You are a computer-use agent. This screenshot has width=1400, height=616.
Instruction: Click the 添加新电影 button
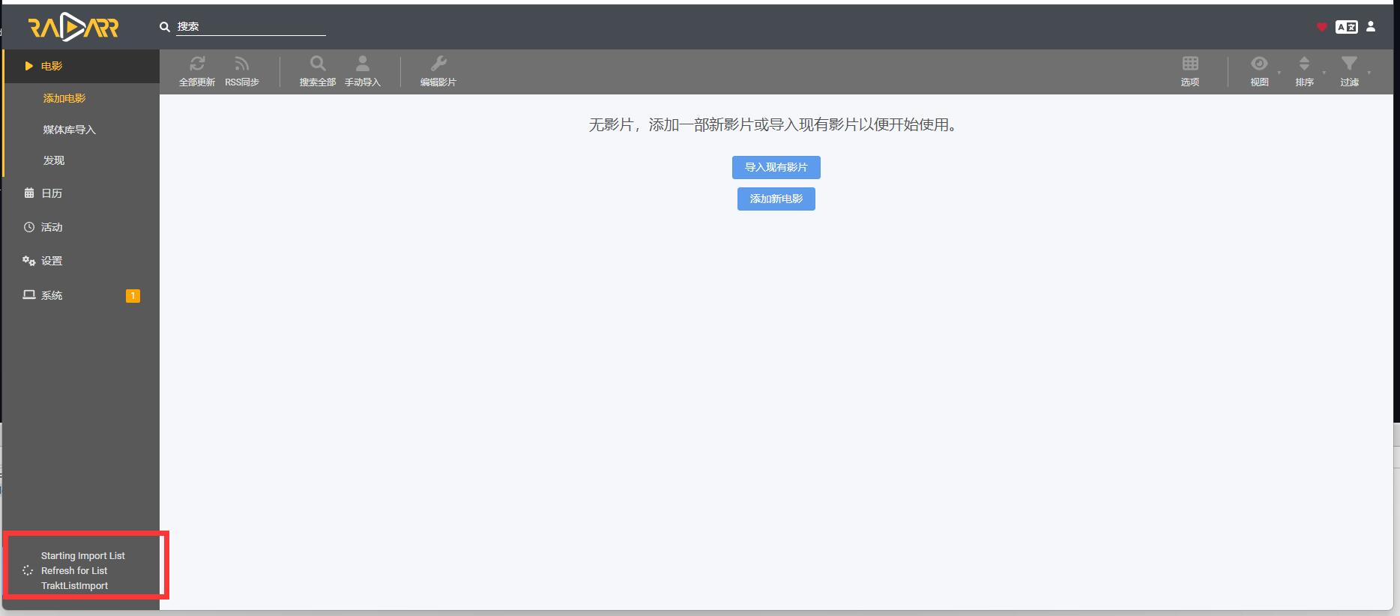click(776, 199)
